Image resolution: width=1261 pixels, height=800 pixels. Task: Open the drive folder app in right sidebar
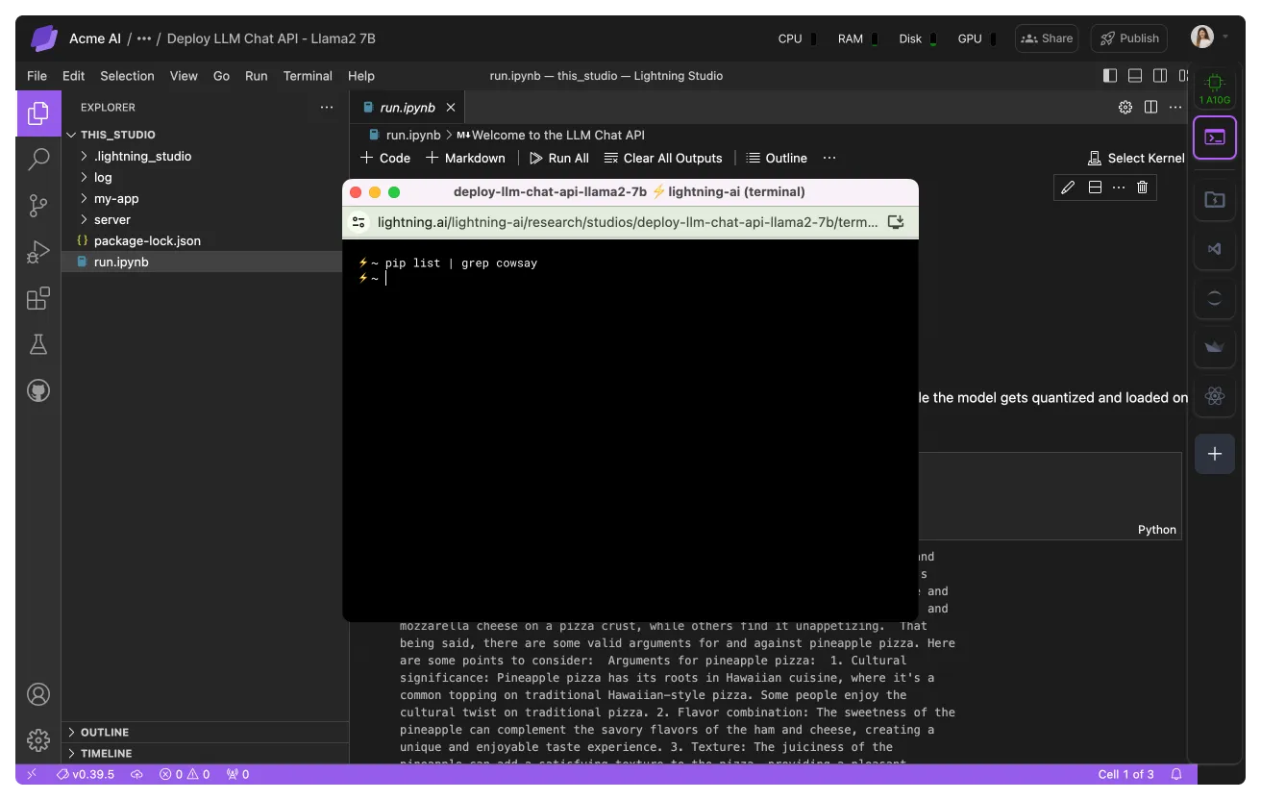pyautogui.click(x=1215, y=199)
